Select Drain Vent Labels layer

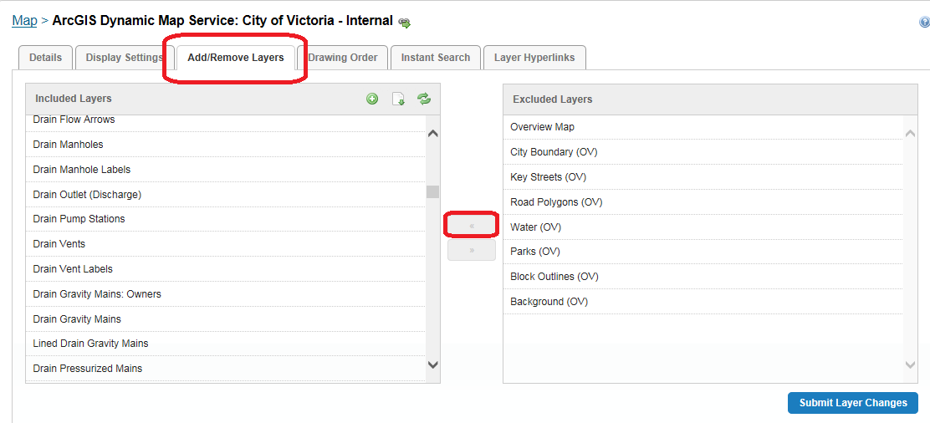pos(225,269)
